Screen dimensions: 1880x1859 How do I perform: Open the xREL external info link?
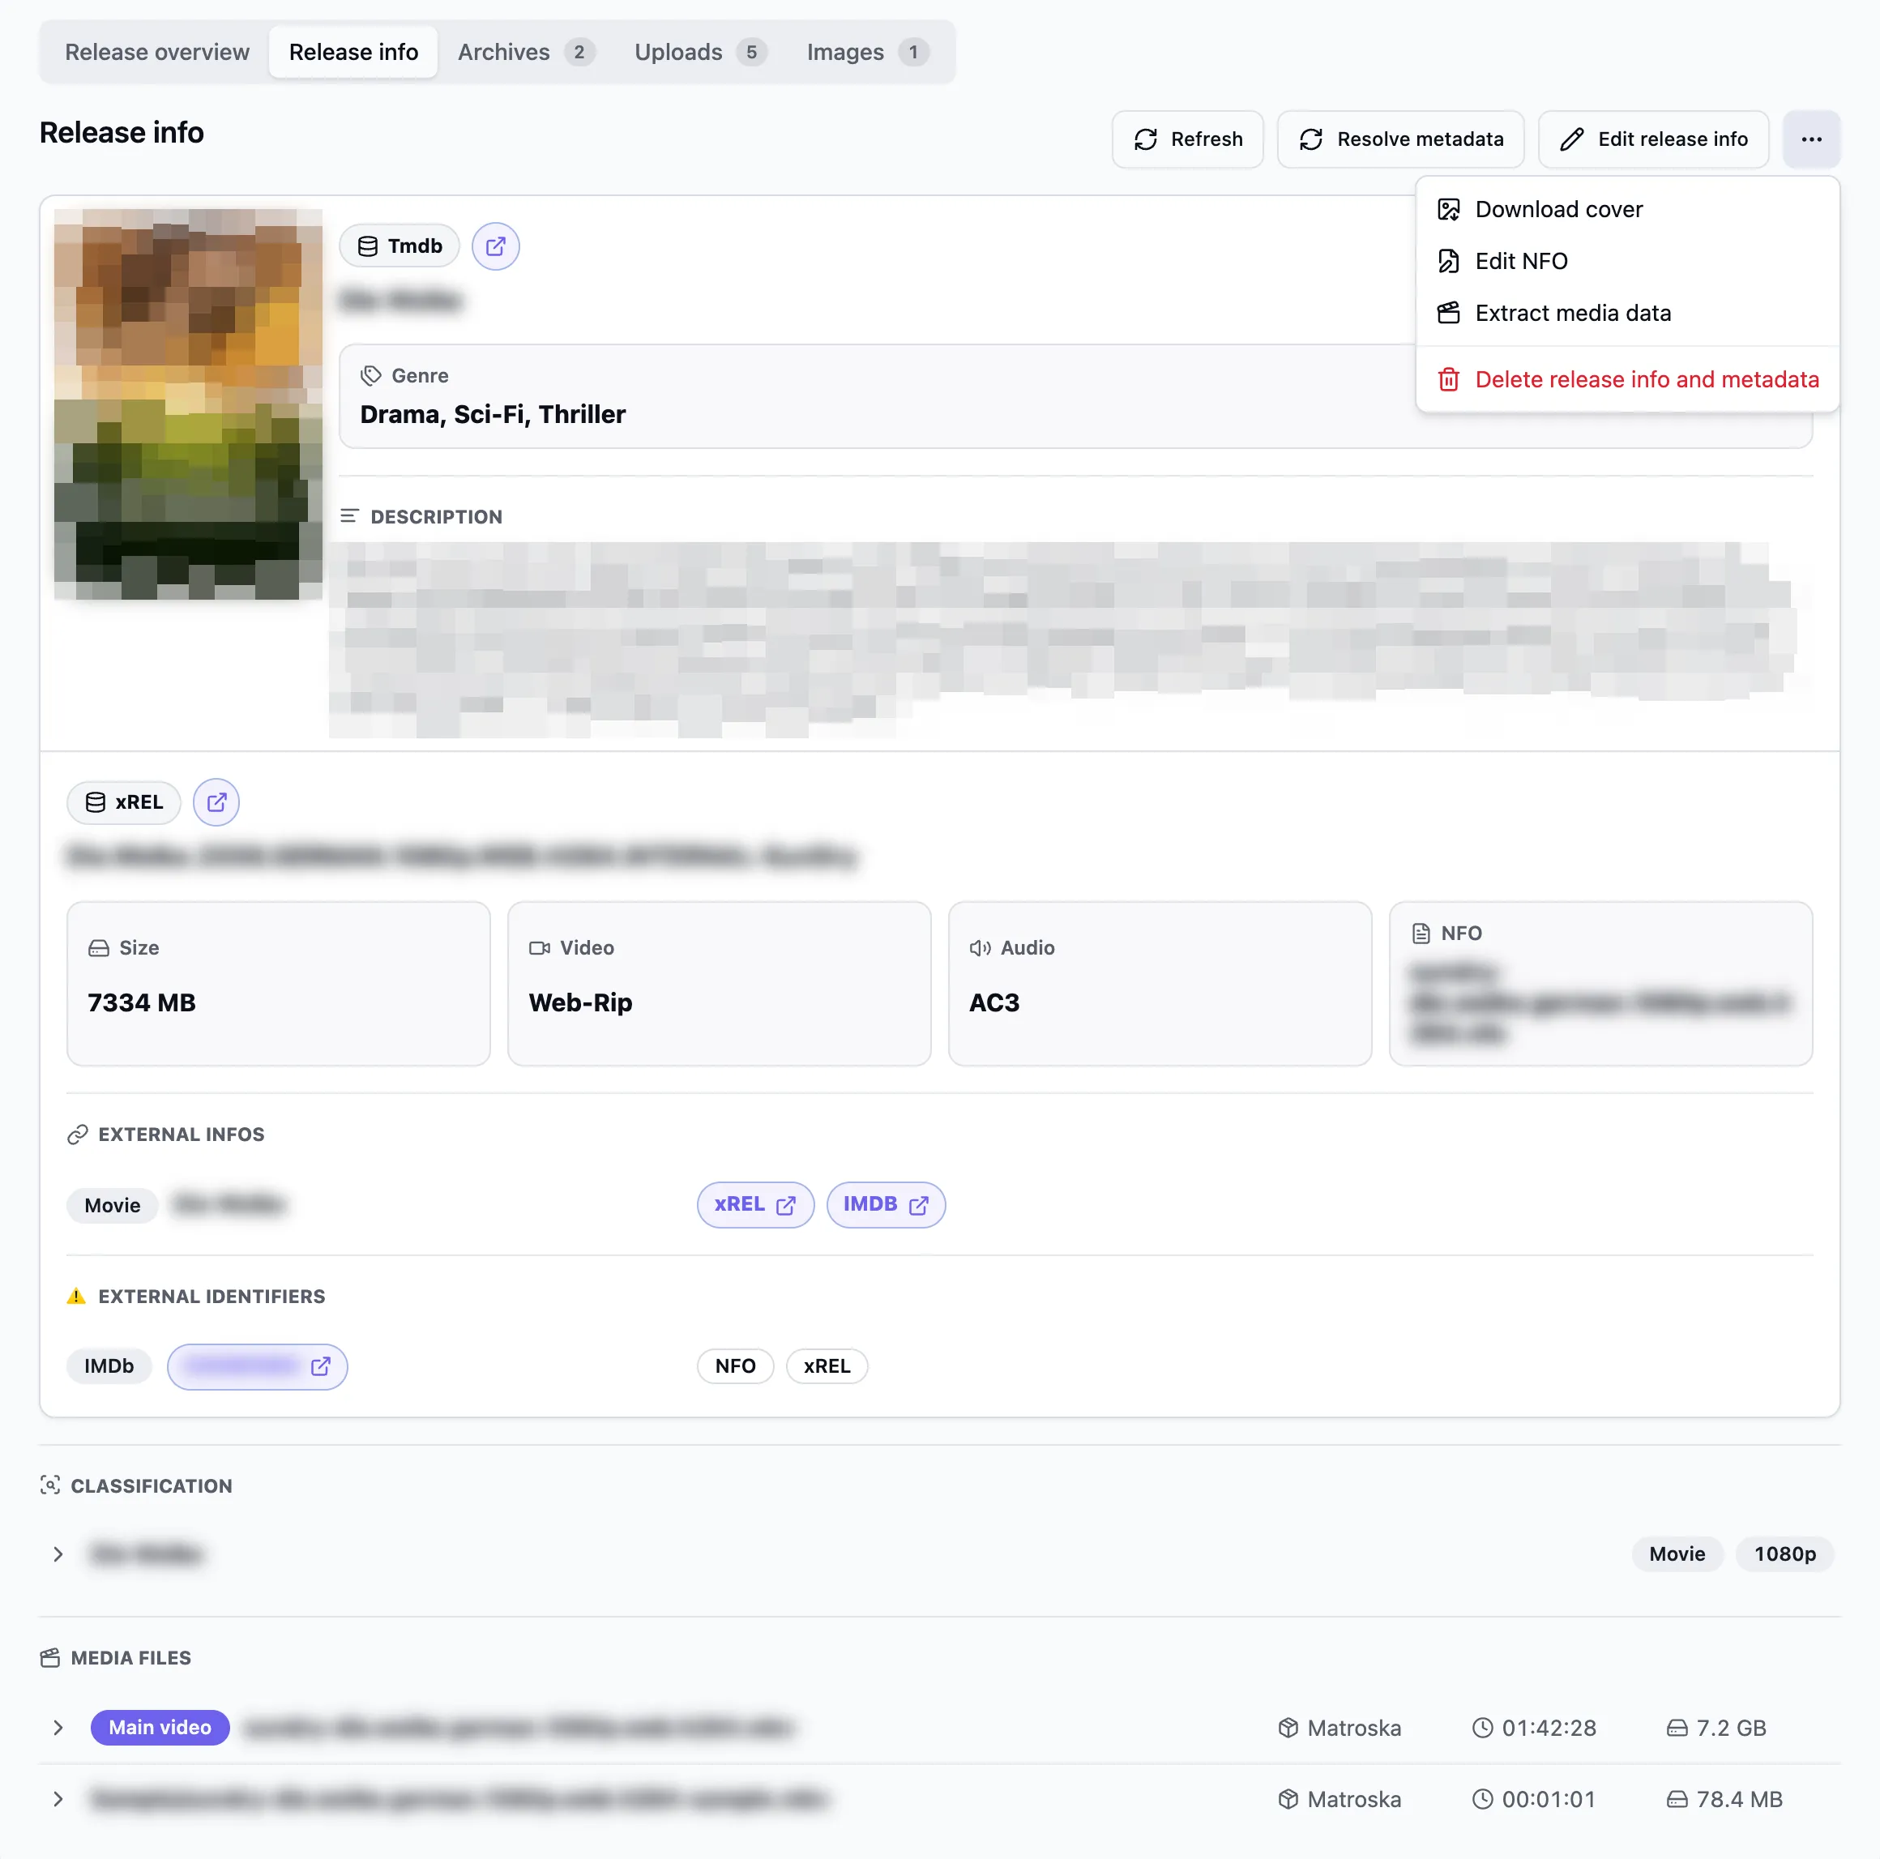pyautogui.click(x=755, y=1205)
